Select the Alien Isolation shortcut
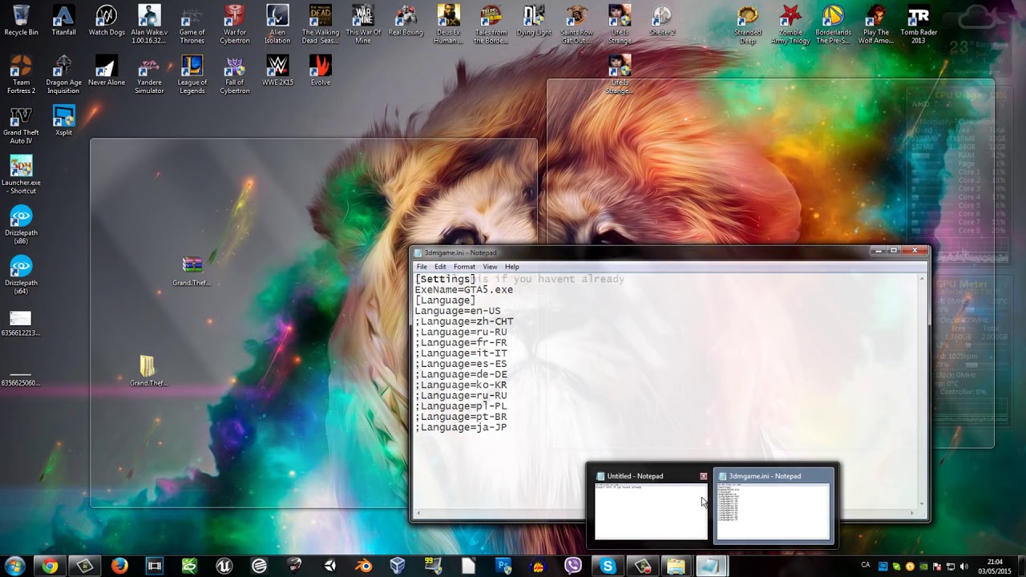This screenshot has width=1026, height=577. pos(277,24)
